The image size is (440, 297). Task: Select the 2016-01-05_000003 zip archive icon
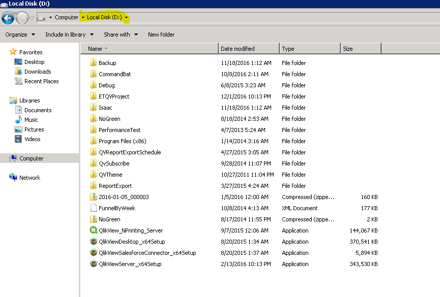pos(93,197)
